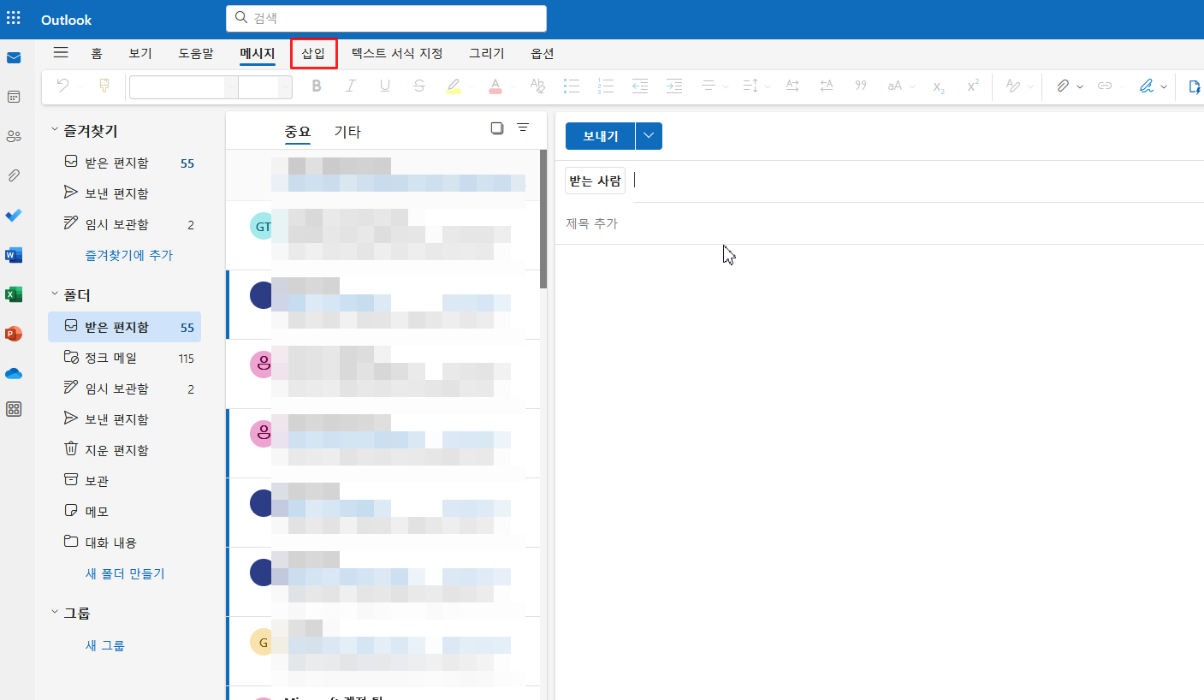Open the font color dropdown arrow
This screenshot has width=1204, height=700.
[513, 86]
